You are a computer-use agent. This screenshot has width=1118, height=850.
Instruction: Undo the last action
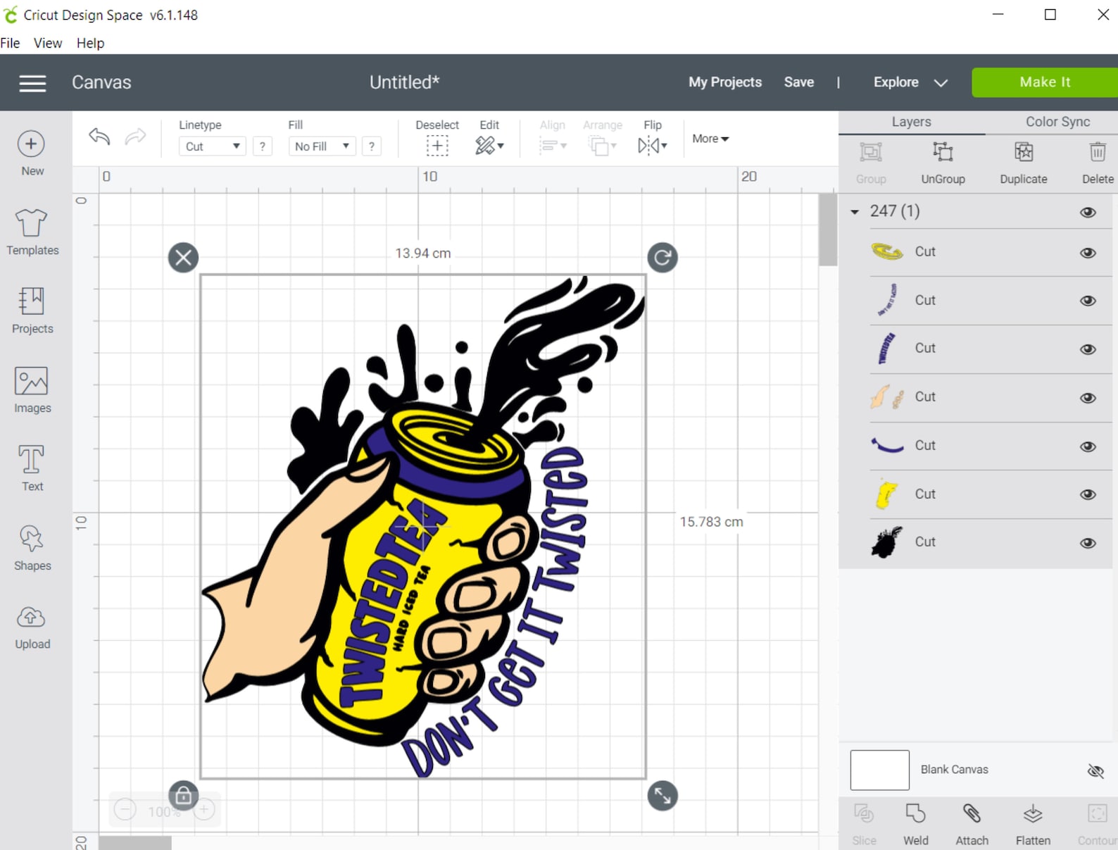99,136
